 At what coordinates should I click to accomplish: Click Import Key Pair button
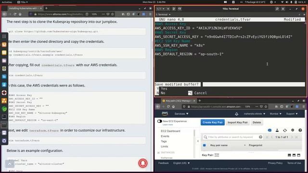tap(237, 123)
